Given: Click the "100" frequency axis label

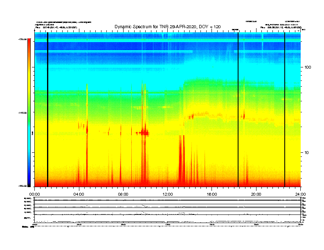Looking at the screenshot, I should pos(308,67).
